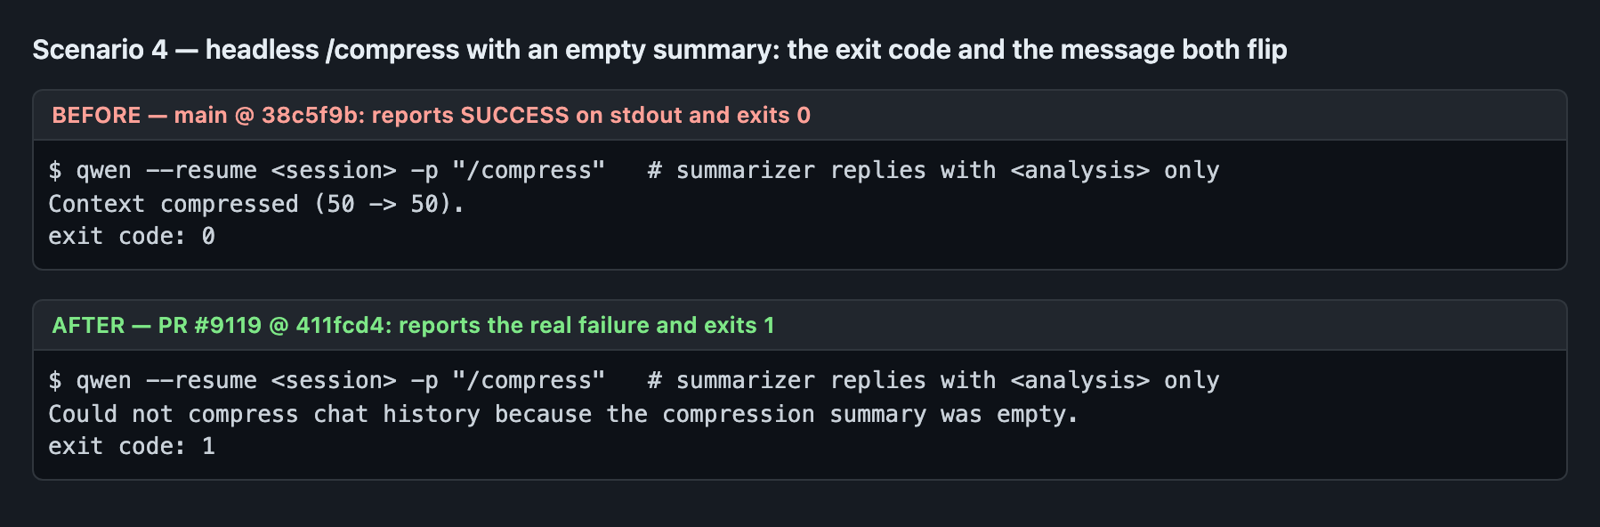This screenshot has height=527, width=1600.
Task: Click the summarizer comment in AFTER block
Action: tap(933, 380)
